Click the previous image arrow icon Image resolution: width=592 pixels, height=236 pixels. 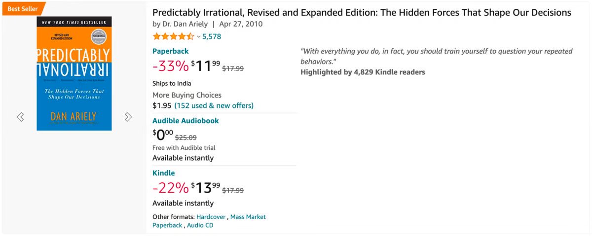click(x=20, y=117)
